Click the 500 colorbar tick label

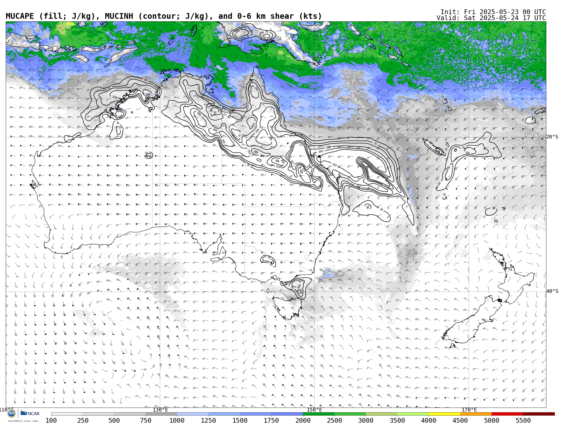point(114,421)
